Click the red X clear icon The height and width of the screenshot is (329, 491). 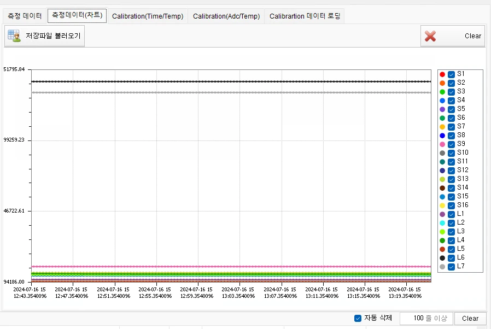430,36
